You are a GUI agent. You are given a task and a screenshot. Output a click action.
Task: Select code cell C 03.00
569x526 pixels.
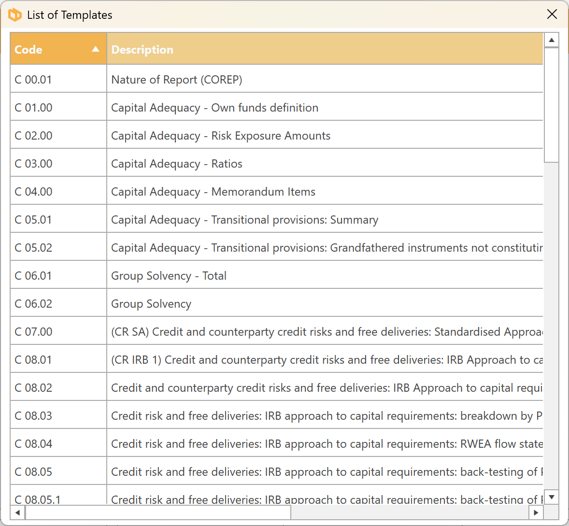(58, 163)
